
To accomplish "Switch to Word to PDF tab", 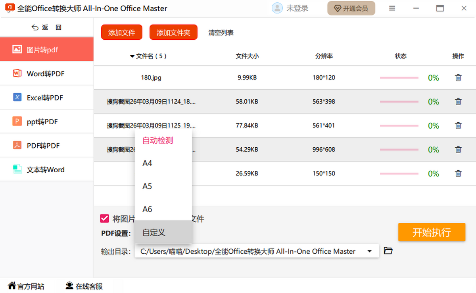I will [46, 74].
